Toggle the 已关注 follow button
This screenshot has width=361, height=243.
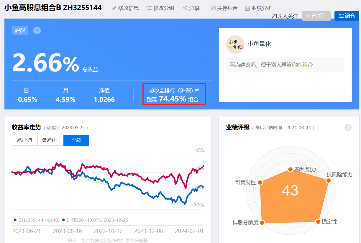coord(316,16)
